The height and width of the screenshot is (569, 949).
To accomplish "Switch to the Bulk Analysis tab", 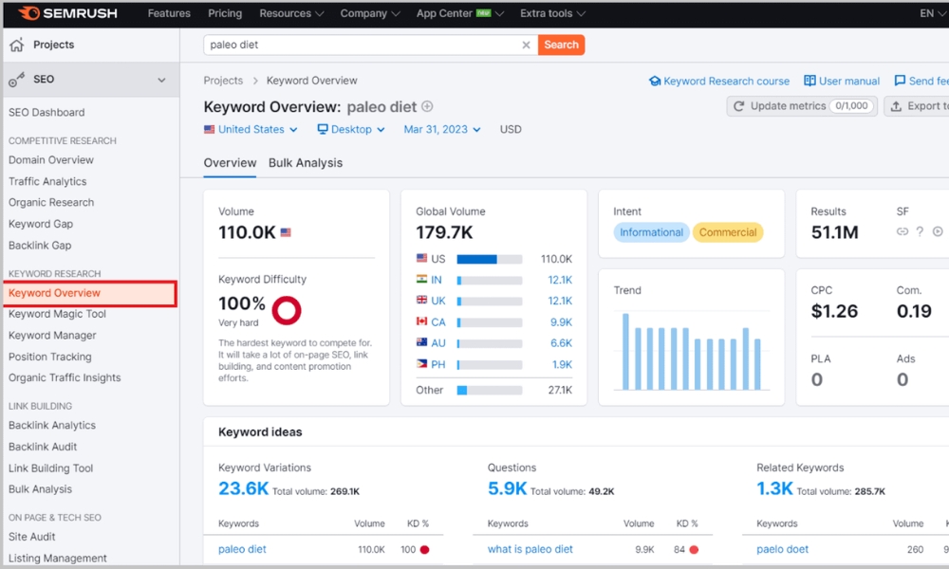I will click(x=306, y=163).
